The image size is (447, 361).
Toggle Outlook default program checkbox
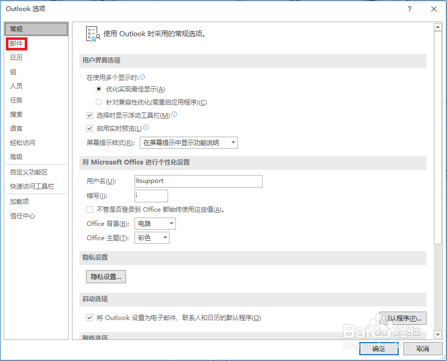coord(89,318)
